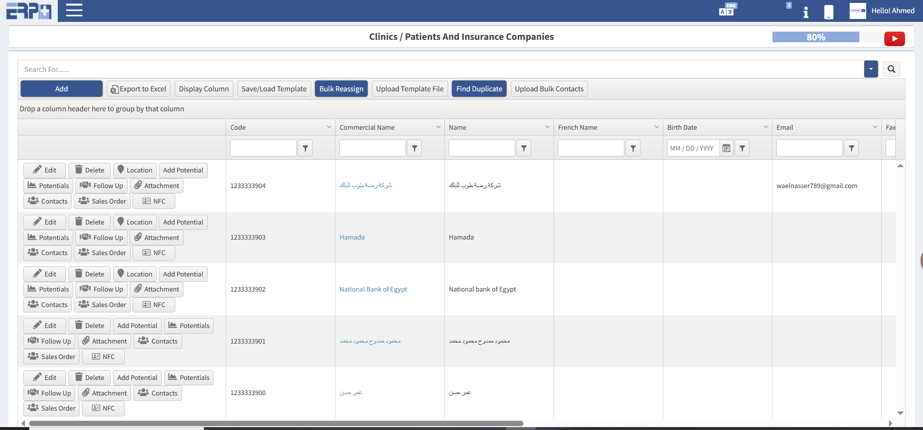The image size is (923, 430).
Task: Click the Email column filter icon
Action: point(851,148)
